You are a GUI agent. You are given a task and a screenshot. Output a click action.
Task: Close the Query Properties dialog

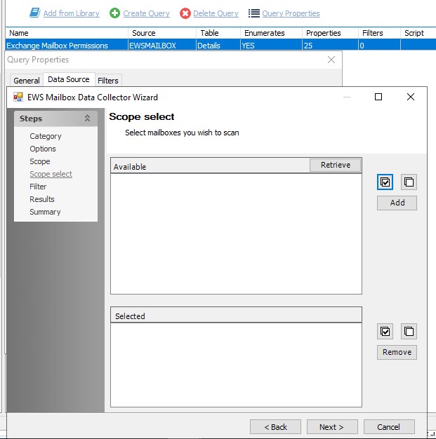coord(331,60)
